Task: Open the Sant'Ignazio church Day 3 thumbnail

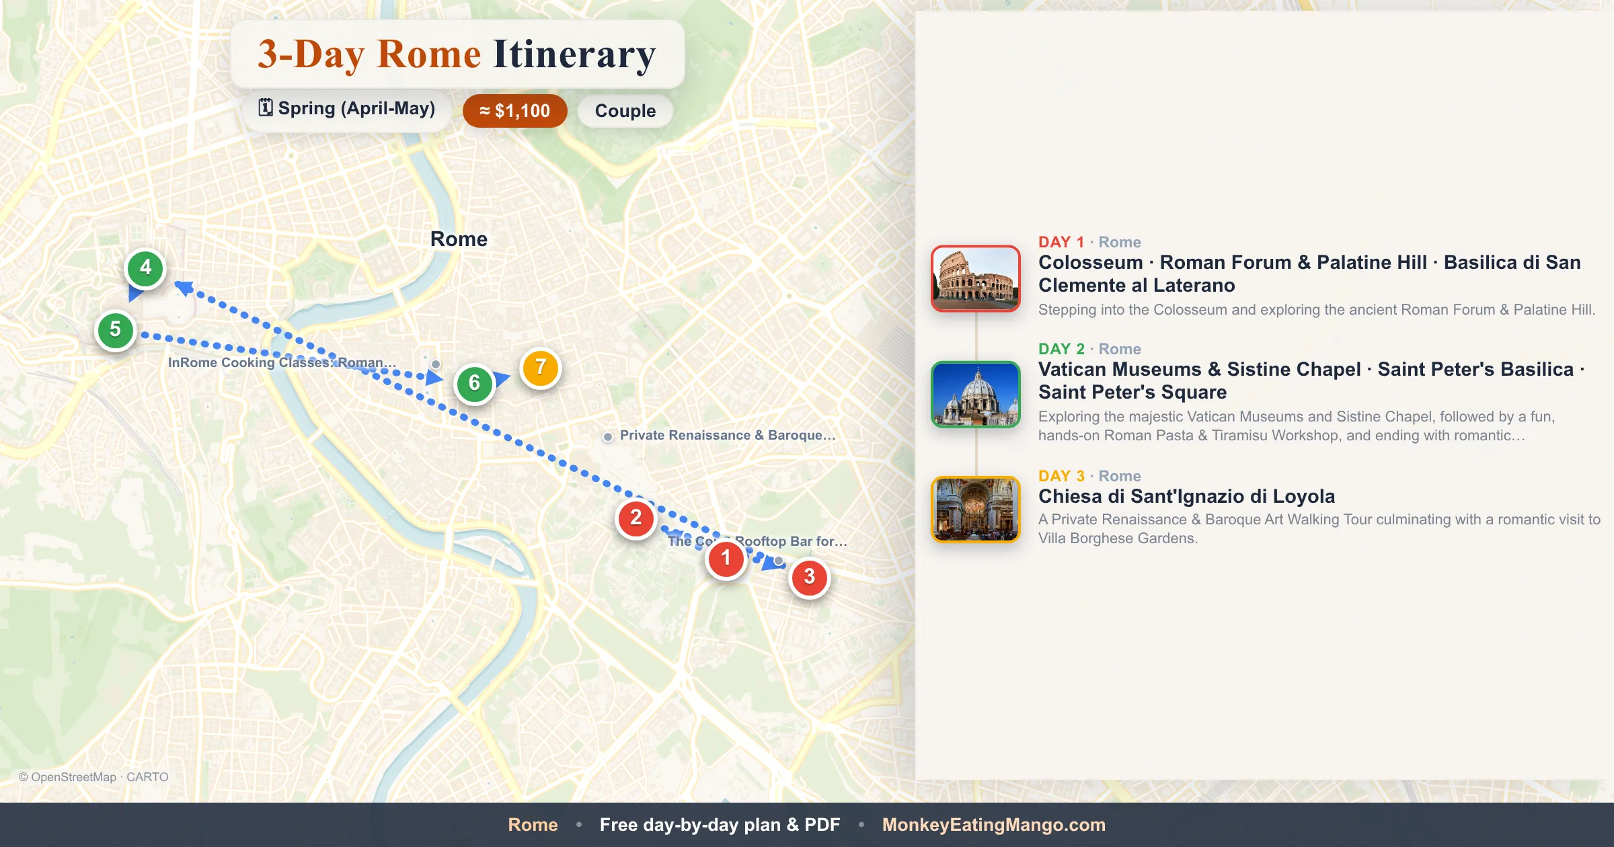Action: 976,510
